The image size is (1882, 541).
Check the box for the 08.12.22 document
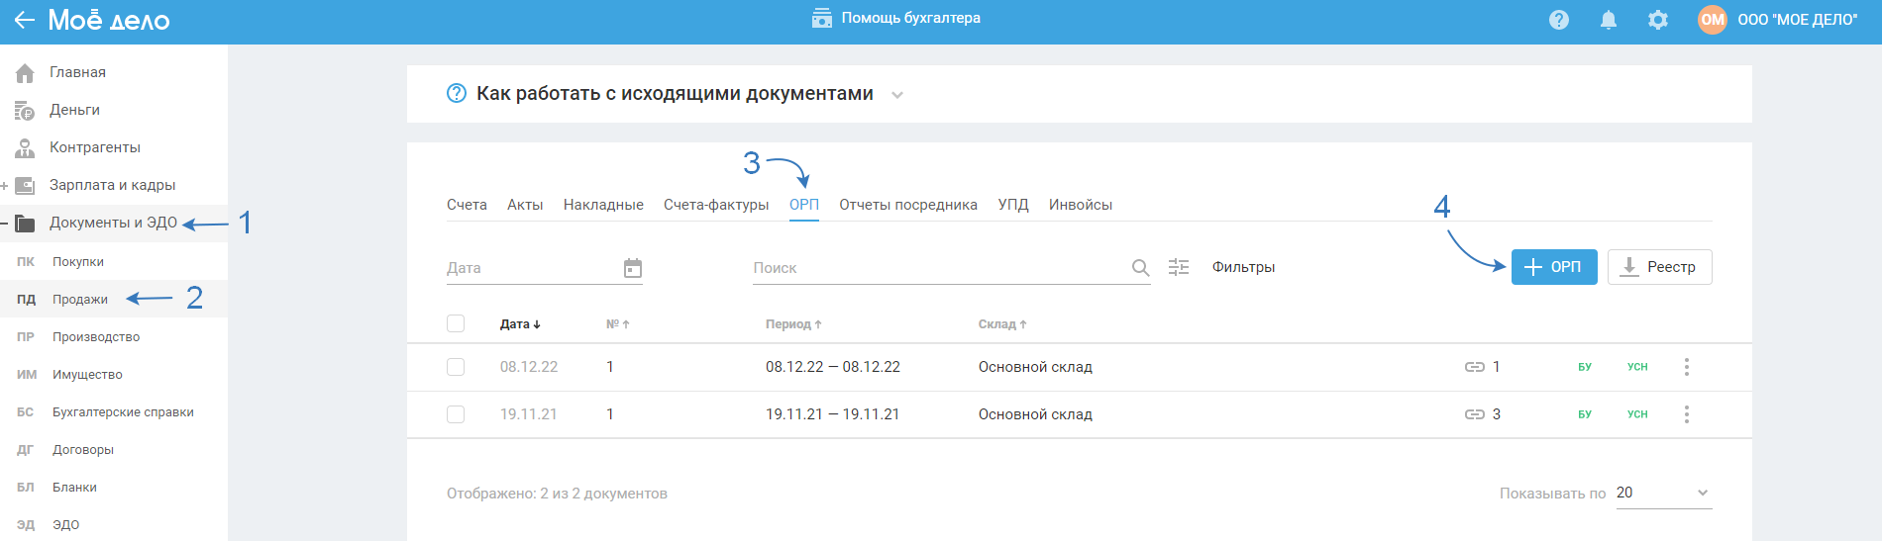pyautogui.click(x=456, y=367)
